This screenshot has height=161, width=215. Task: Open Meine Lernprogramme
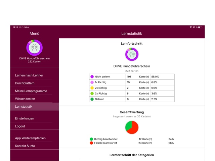pos(31,91)
